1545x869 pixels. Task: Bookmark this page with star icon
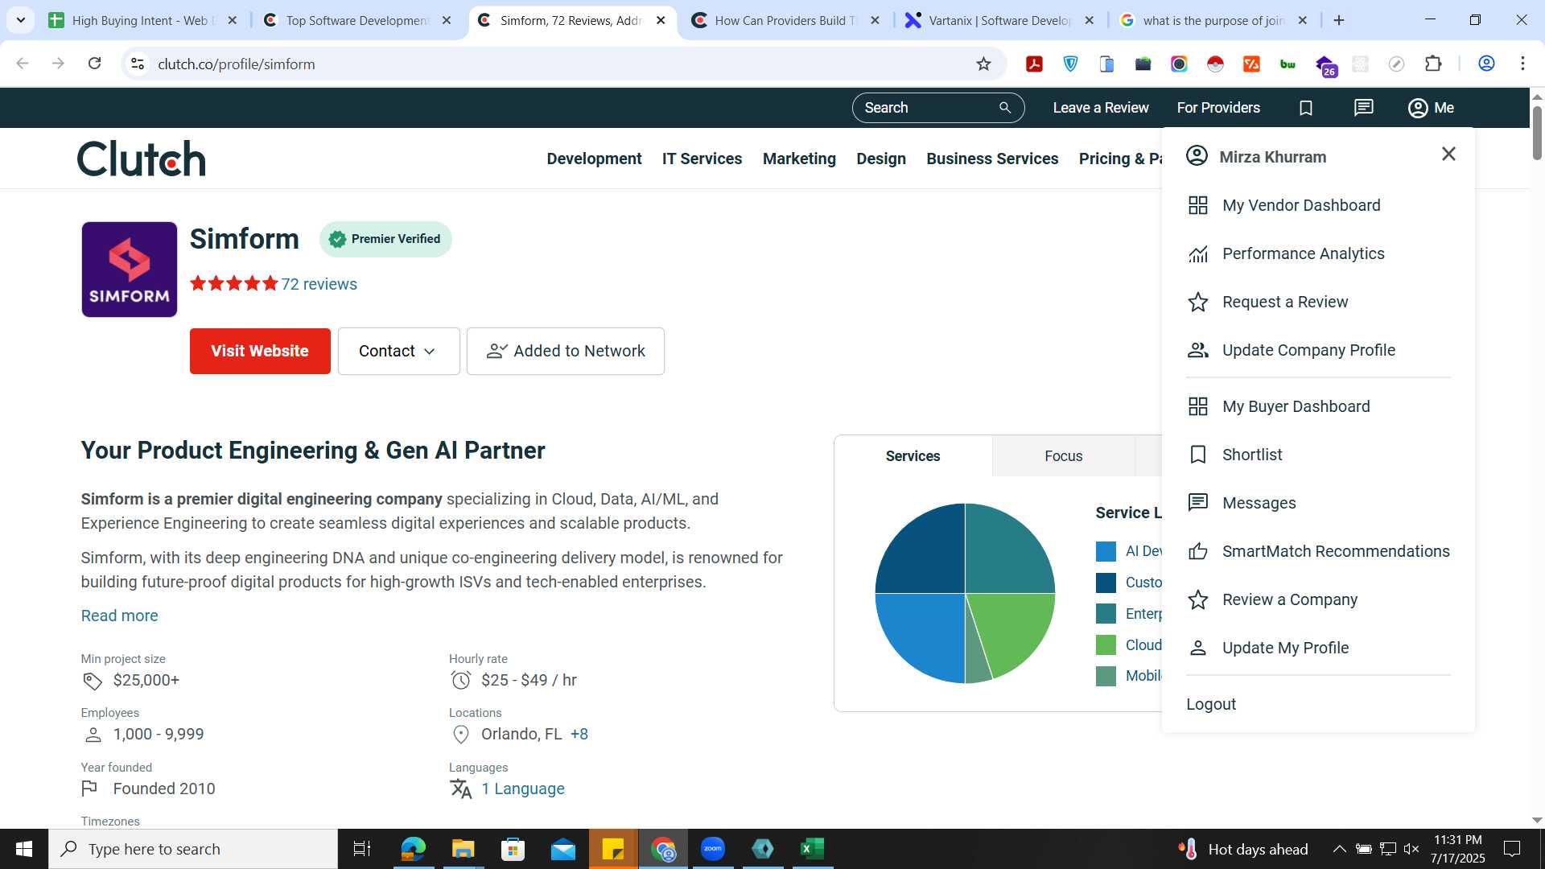pos(983,64)
